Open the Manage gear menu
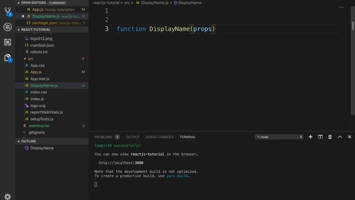 coord(8,196)
